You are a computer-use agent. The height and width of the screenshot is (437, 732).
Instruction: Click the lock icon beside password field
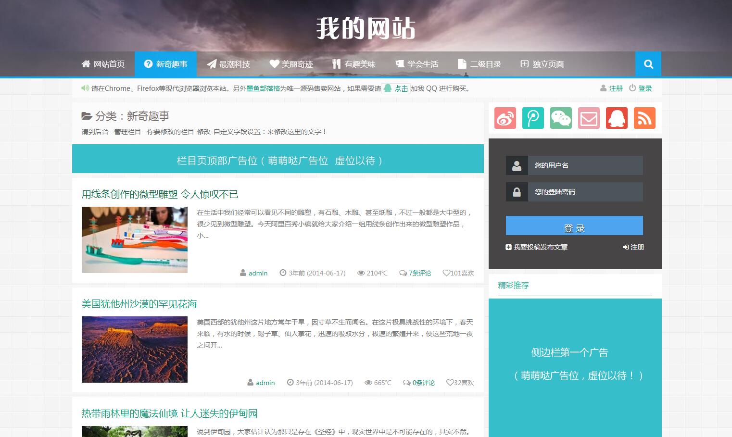(x=517, y=192)
